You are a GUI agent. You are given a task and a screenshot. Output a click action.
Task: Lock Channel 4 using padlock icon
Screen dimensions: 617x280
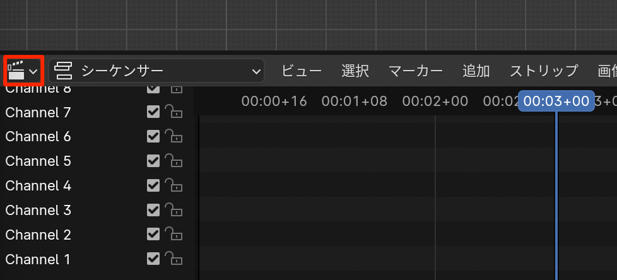click(173, 185)
